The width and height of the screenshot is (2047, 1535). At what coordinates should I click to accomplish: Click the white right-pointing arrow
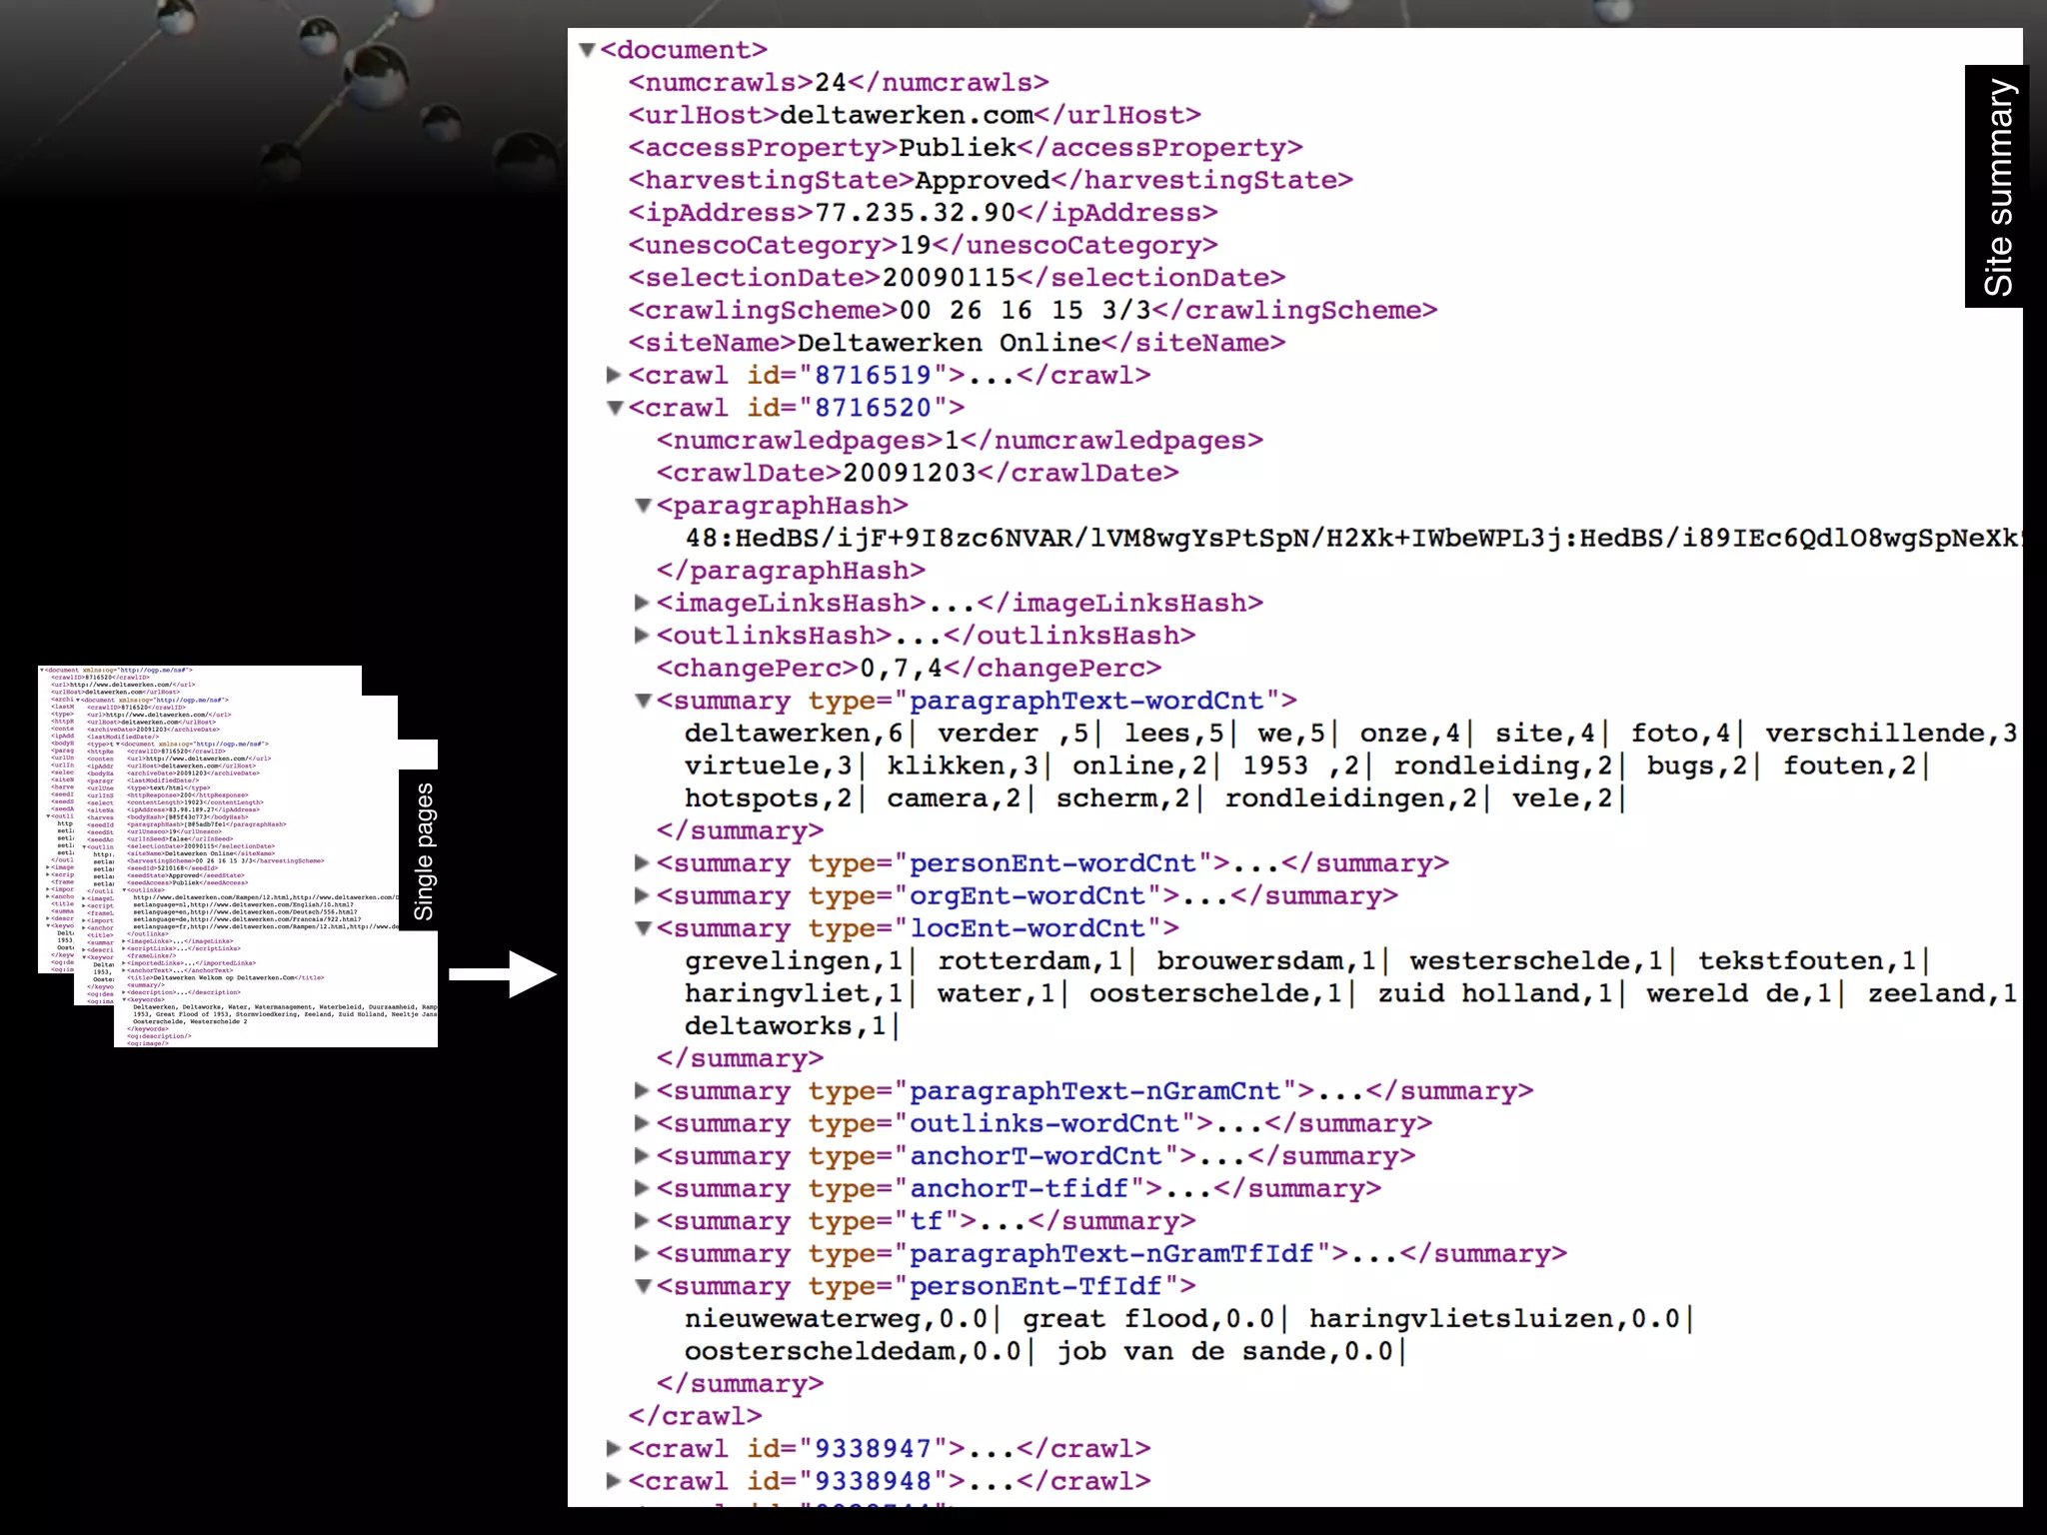(503, 974)
